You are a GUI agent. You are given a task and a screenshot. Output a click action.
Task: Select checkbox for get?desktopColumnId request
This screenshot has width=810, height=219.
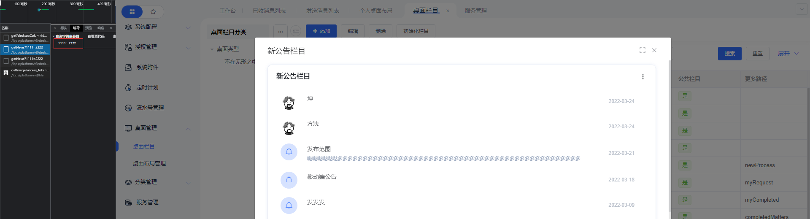(x=6, y=38)
